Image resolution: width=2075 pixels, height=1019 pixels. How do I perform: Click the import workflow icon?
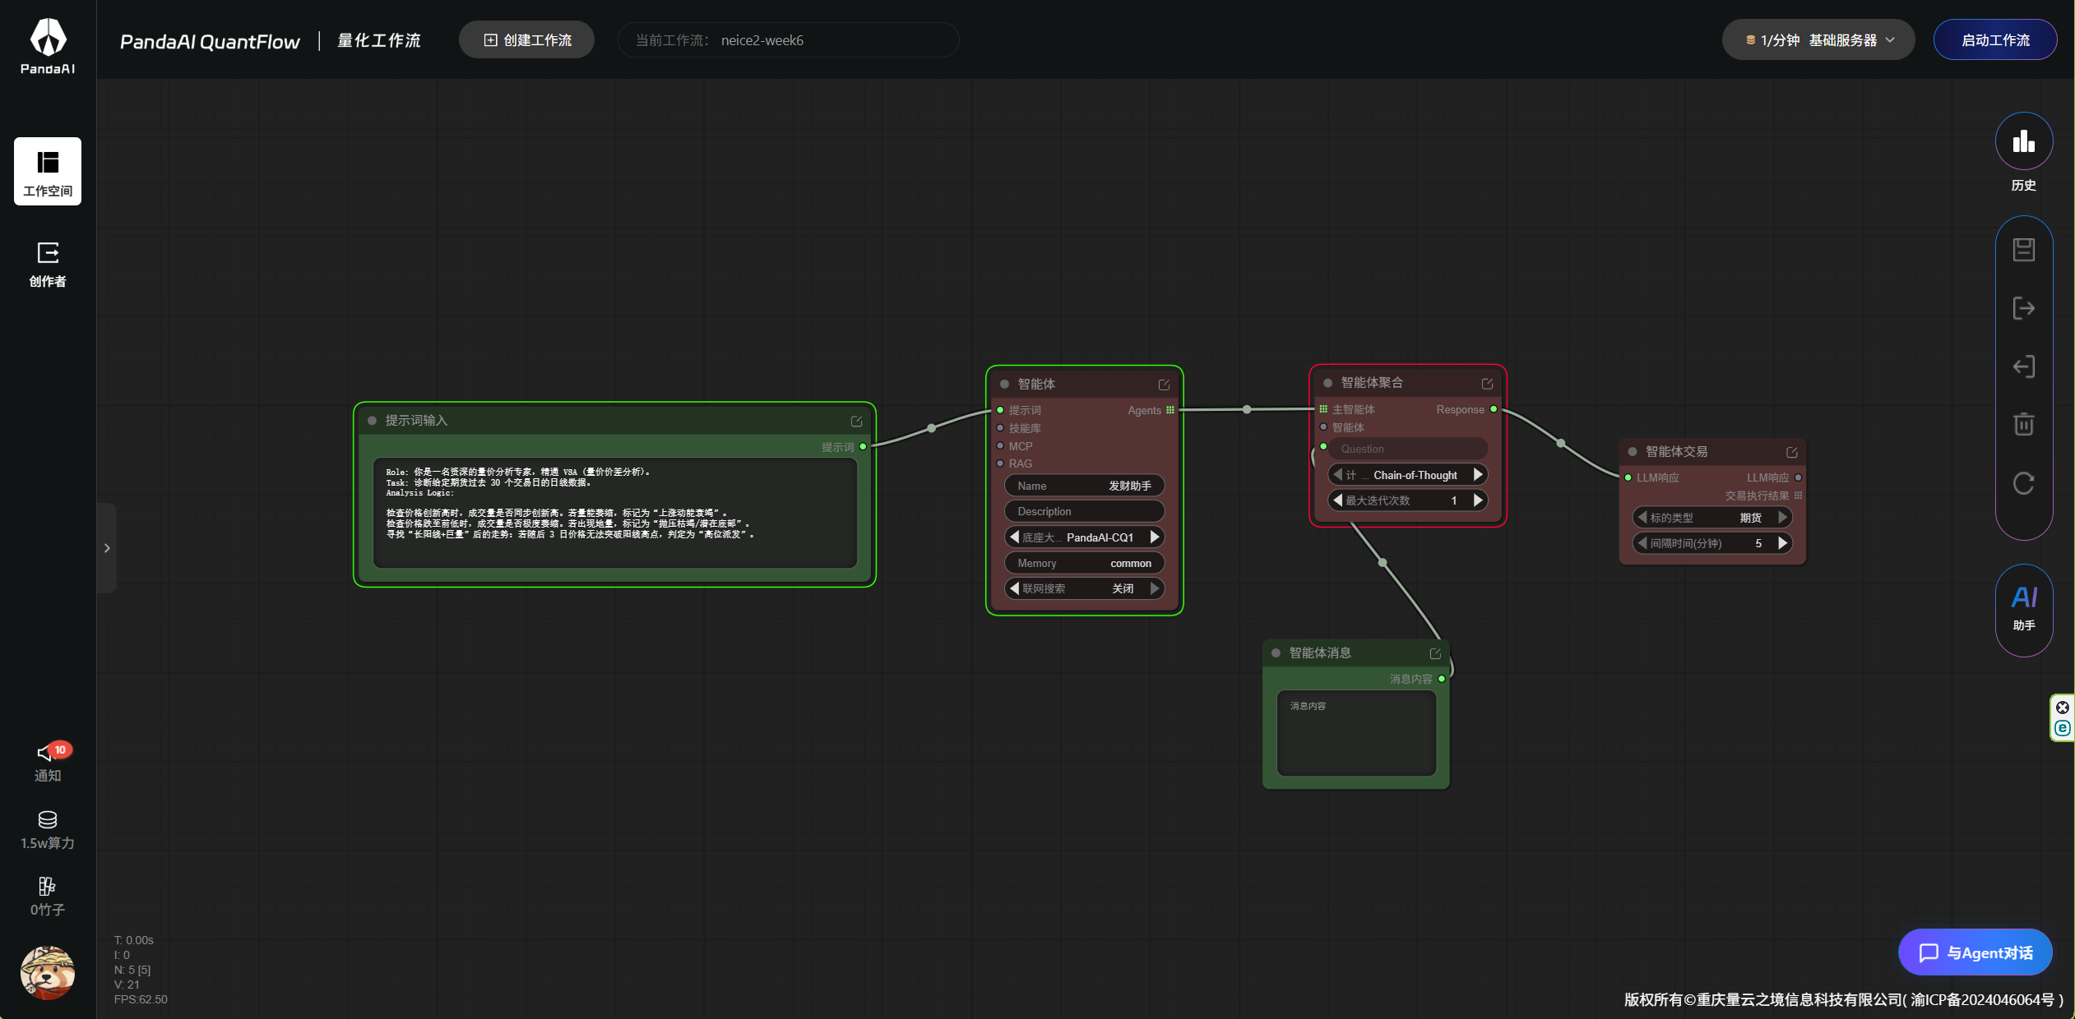2023,367
